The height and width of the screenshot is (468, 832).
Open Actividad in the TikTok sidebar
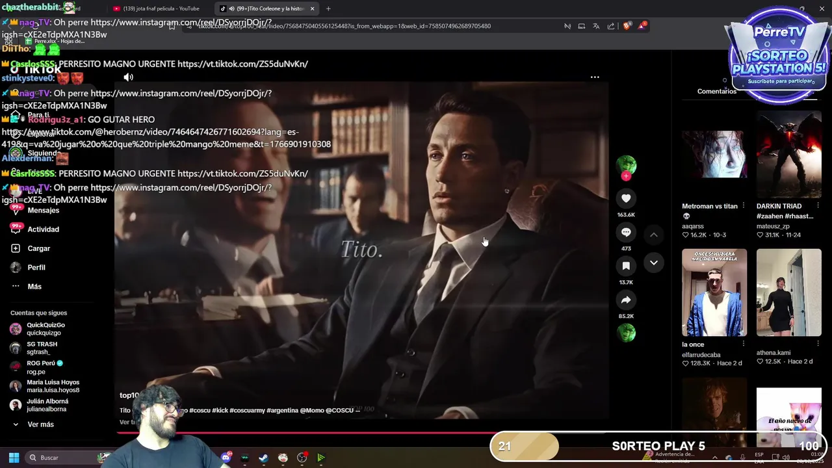click(x=43, y=229)
